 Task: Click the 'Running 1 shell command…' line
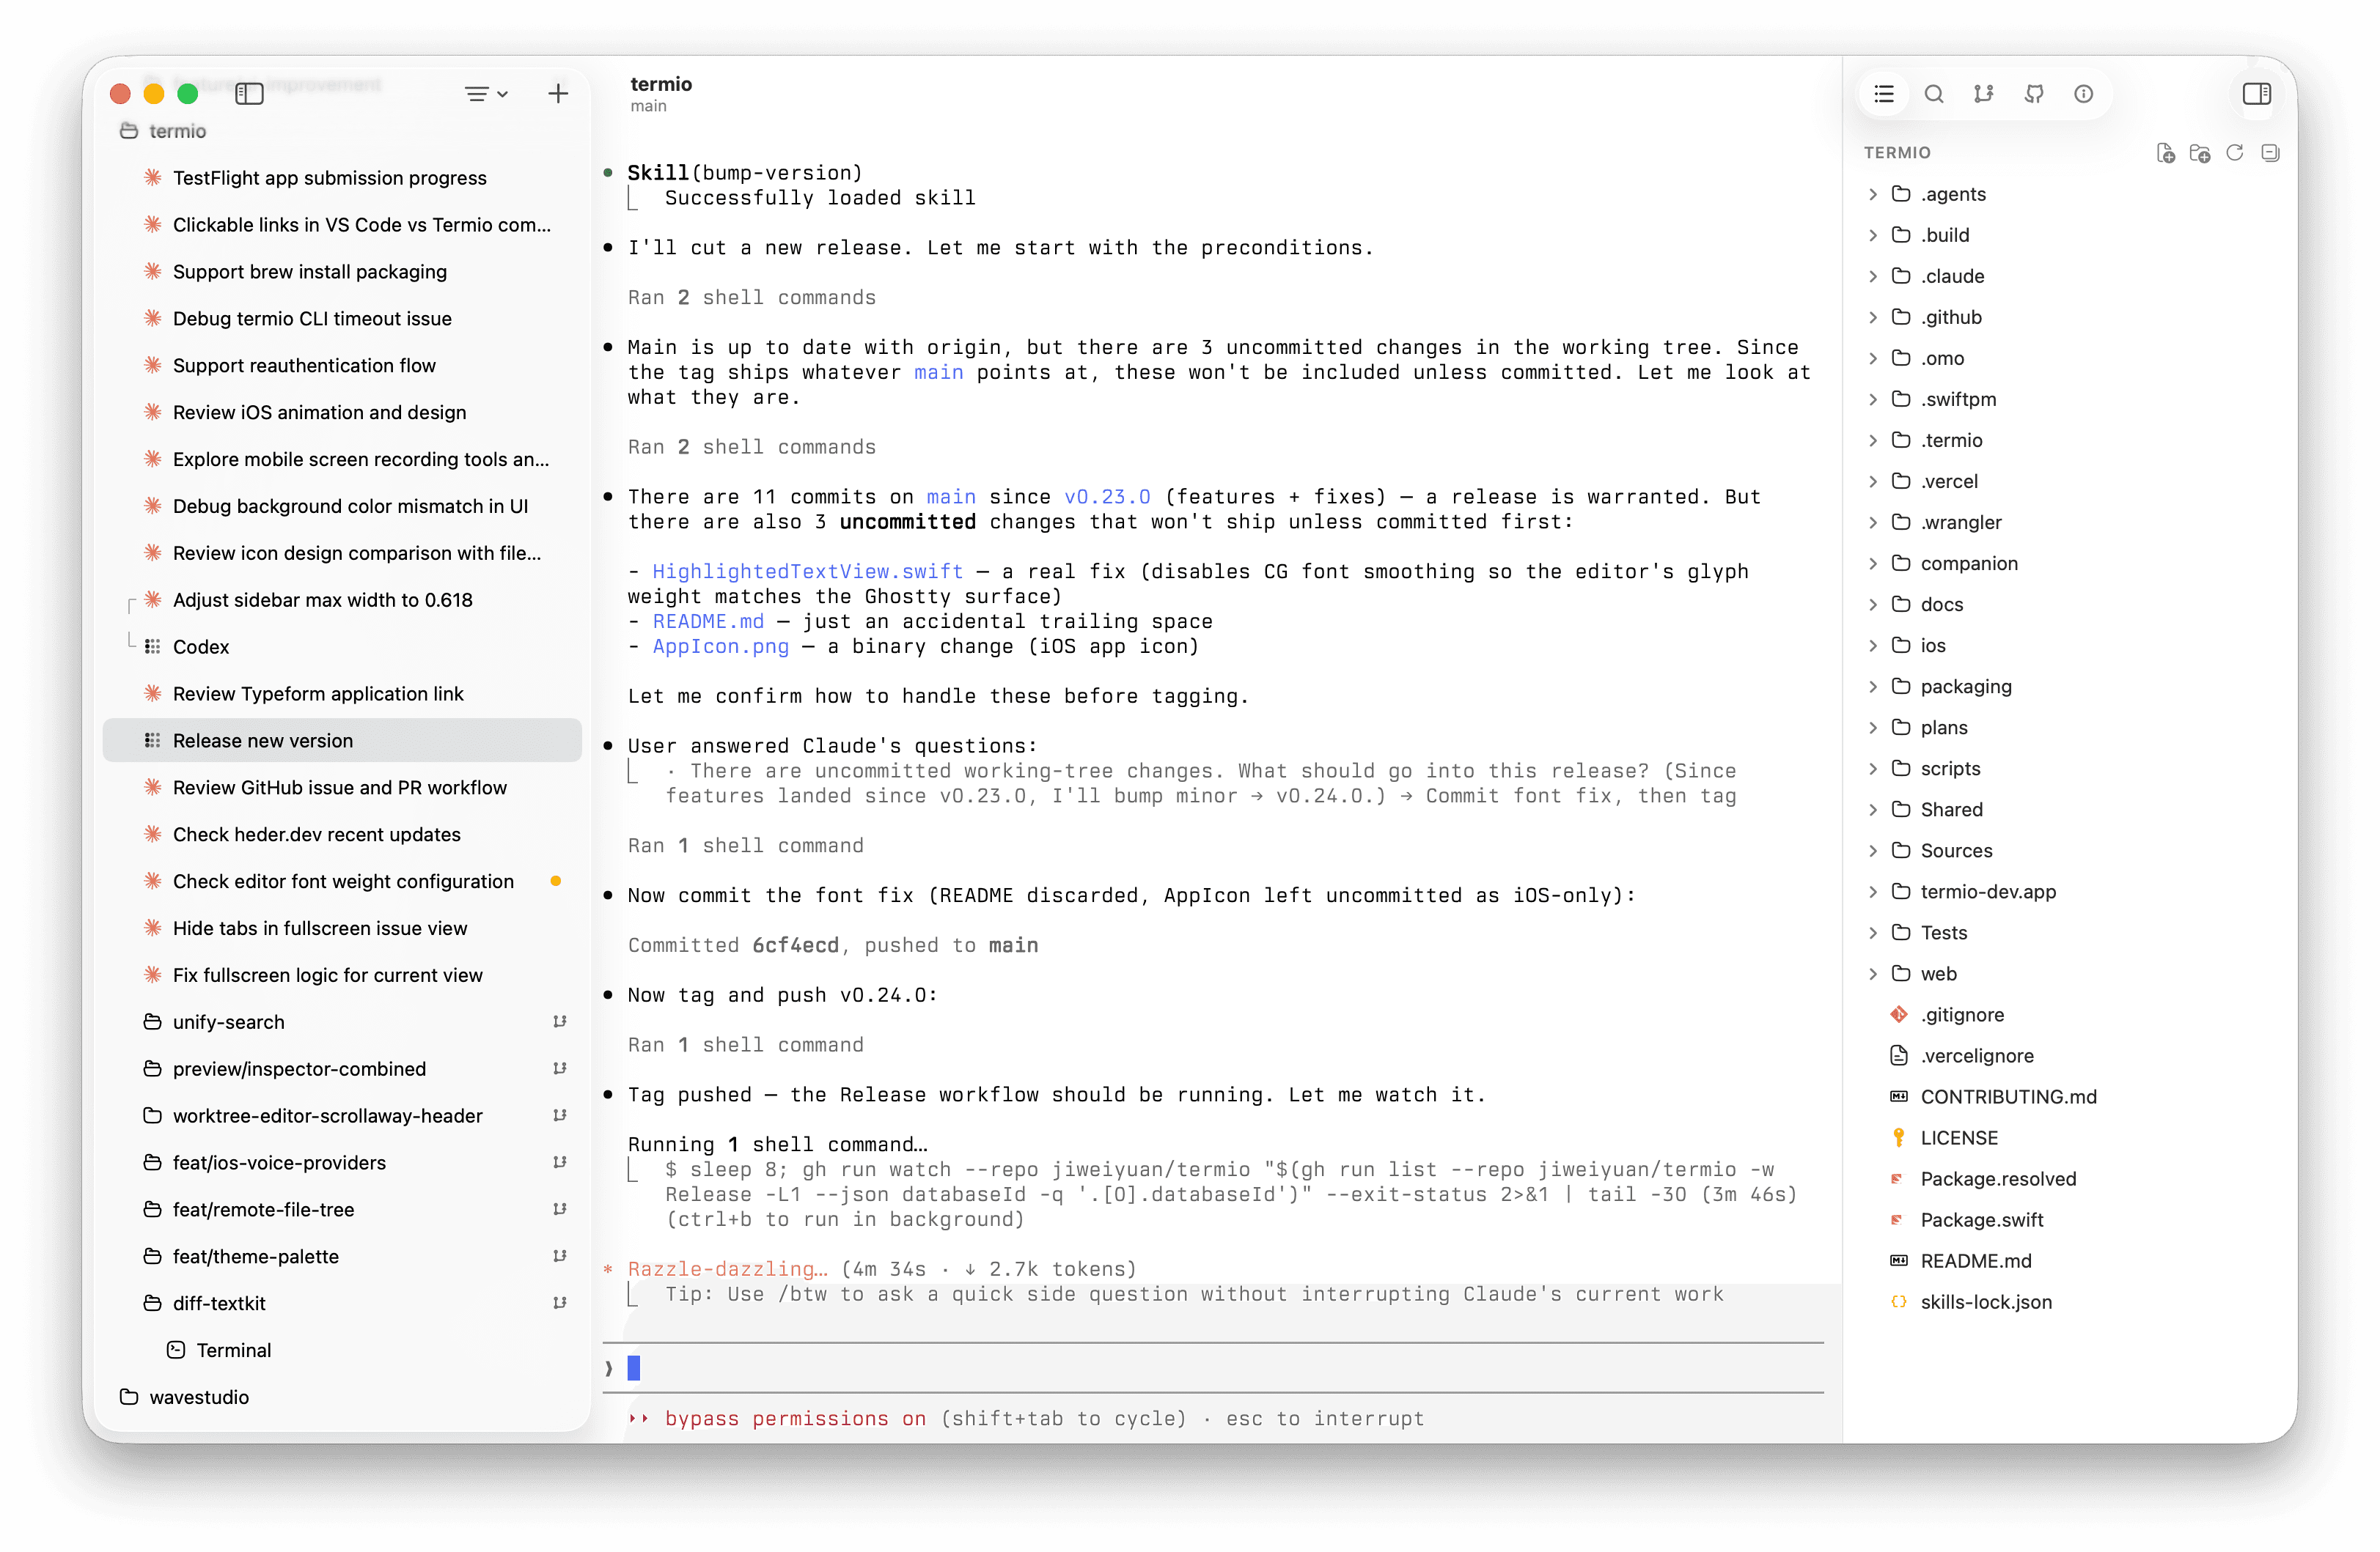point(778,1145)
